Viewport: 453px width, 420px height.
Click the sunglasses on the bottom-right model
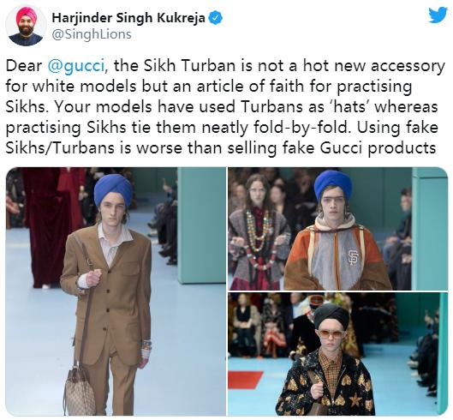[331, 334]
